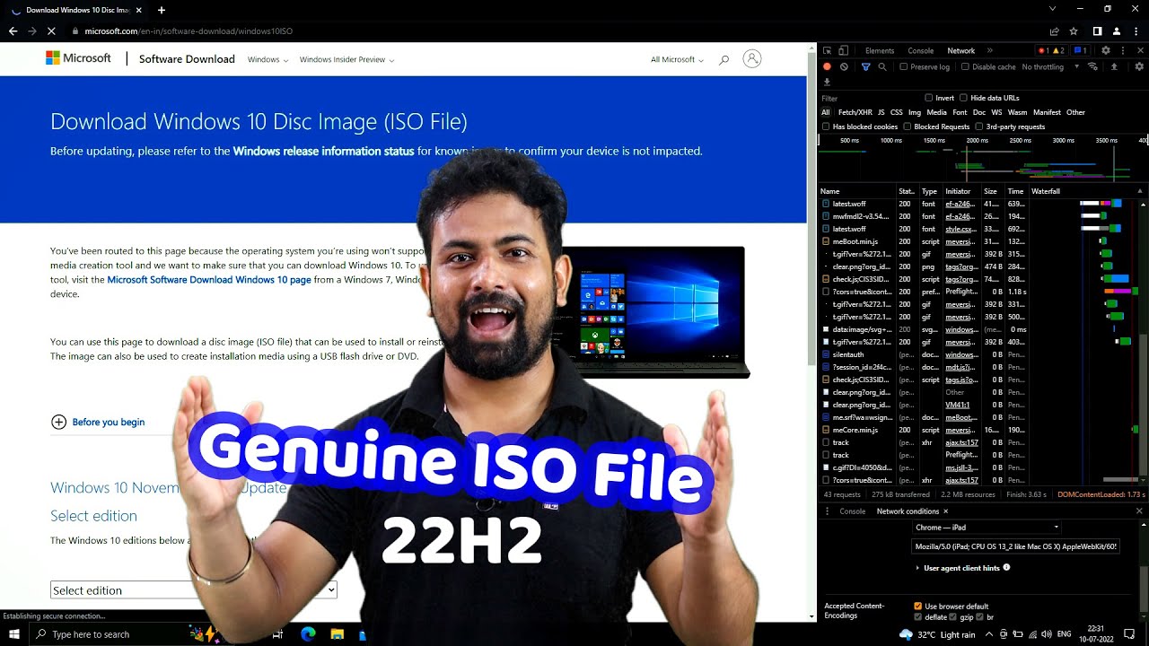Export HAR file download arrow icon
Image resolution: width=1149 pixels, height=646 pixels.
point(827,83)
